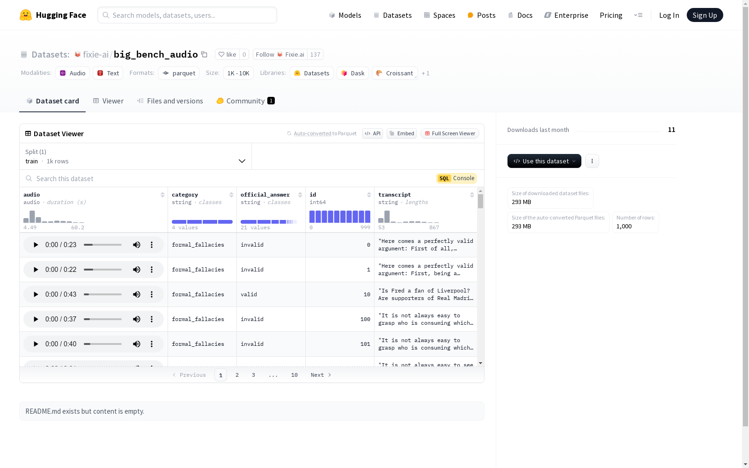Expand the train split dropdown
Screen dimensions: 749x468
[x=135, y=156]
